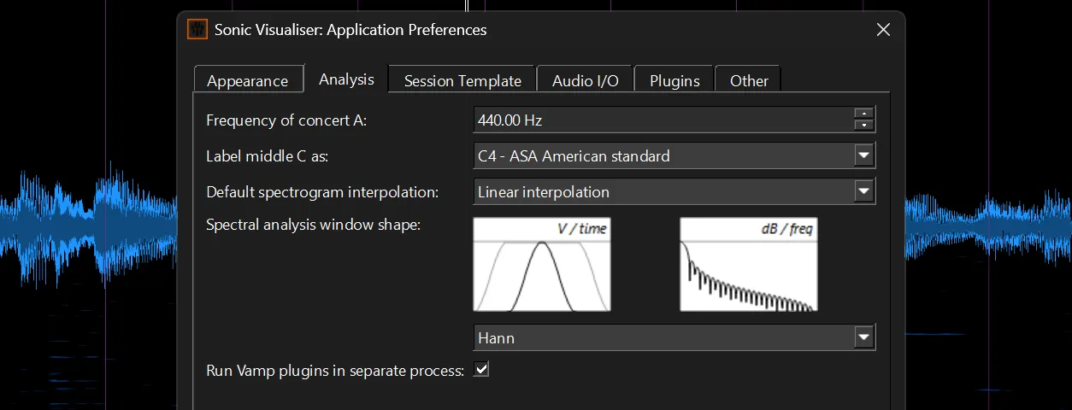Toggle Run Vamp plugins in separate process
Image resolution: width=1072 pixels, height=410 pixels.
click(481, 370)
